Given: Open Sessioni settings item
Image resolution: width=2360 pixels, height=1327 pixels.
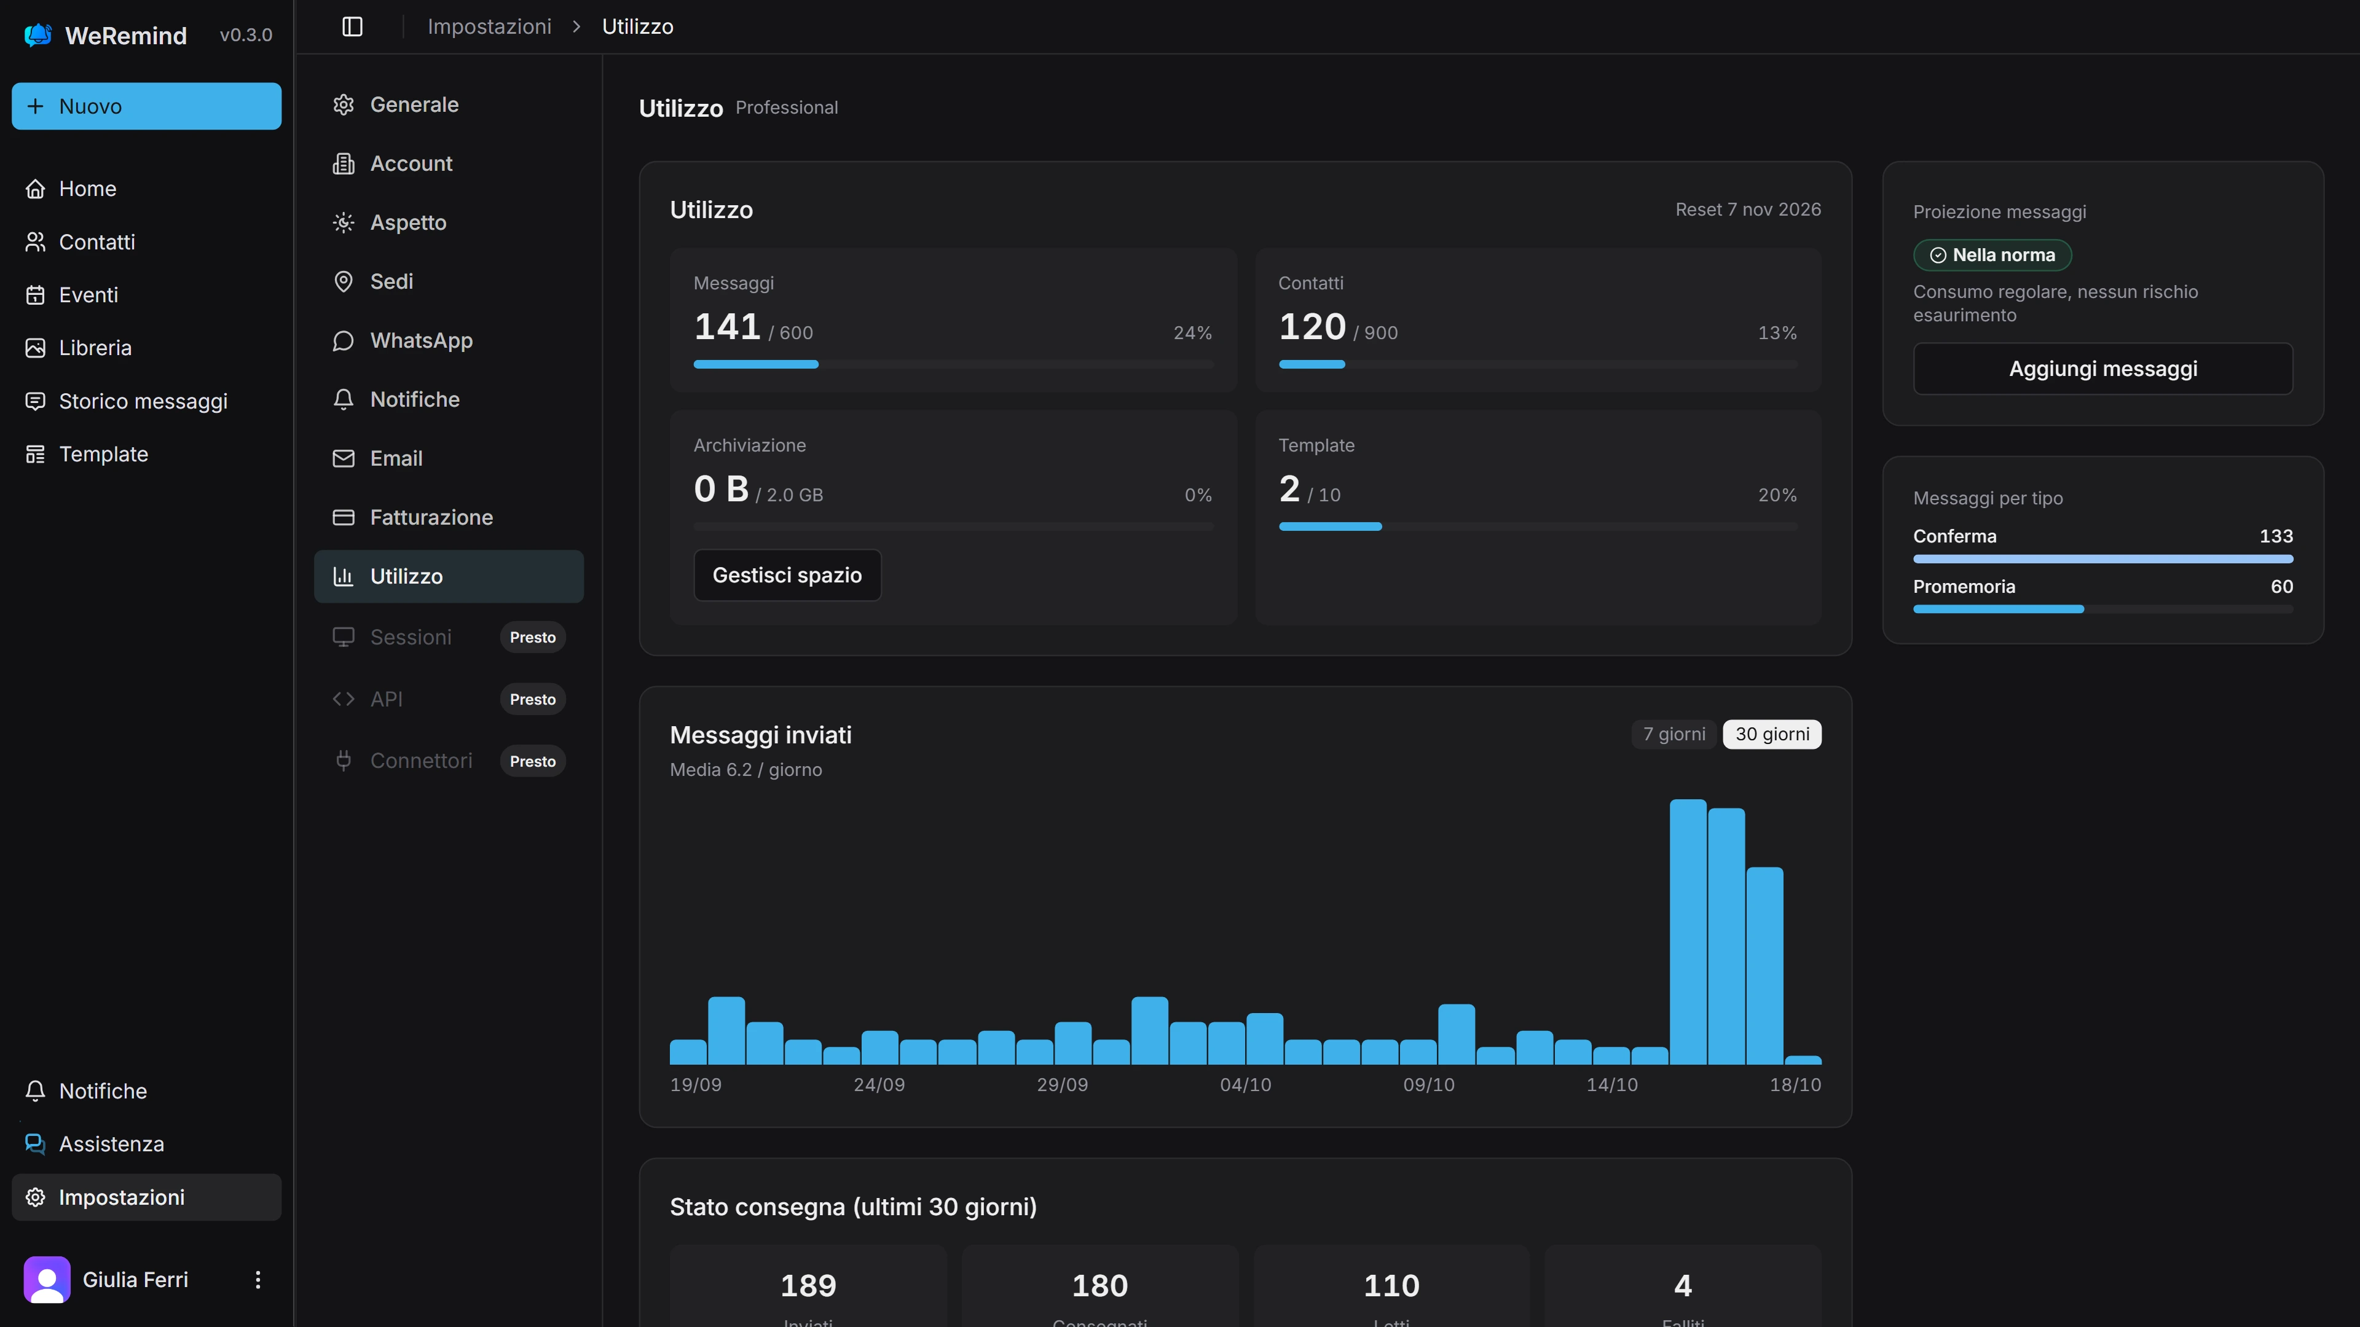Looking at the screenshot, I should [449, 638].
